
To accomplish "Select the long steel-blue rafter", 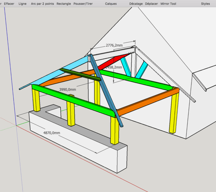I will 106,91.
